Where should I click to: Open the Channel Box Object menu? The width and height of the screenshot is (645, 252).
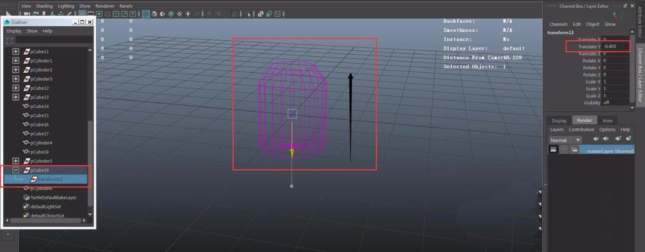click(592, 24)
